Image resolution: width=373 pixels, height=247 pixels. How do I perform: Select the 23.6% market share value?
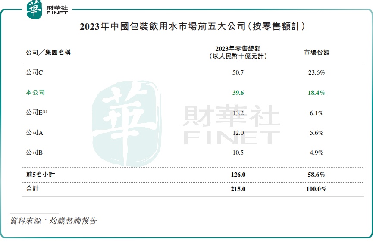point(316,73)
